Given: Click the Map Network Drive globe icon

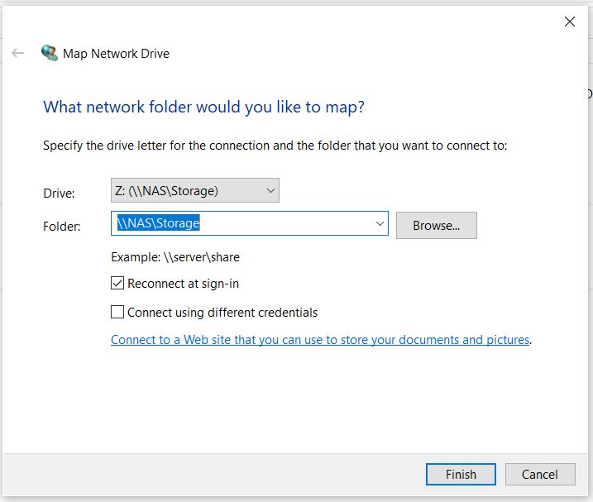Looking at the screenshot, I should pos(50,53).
